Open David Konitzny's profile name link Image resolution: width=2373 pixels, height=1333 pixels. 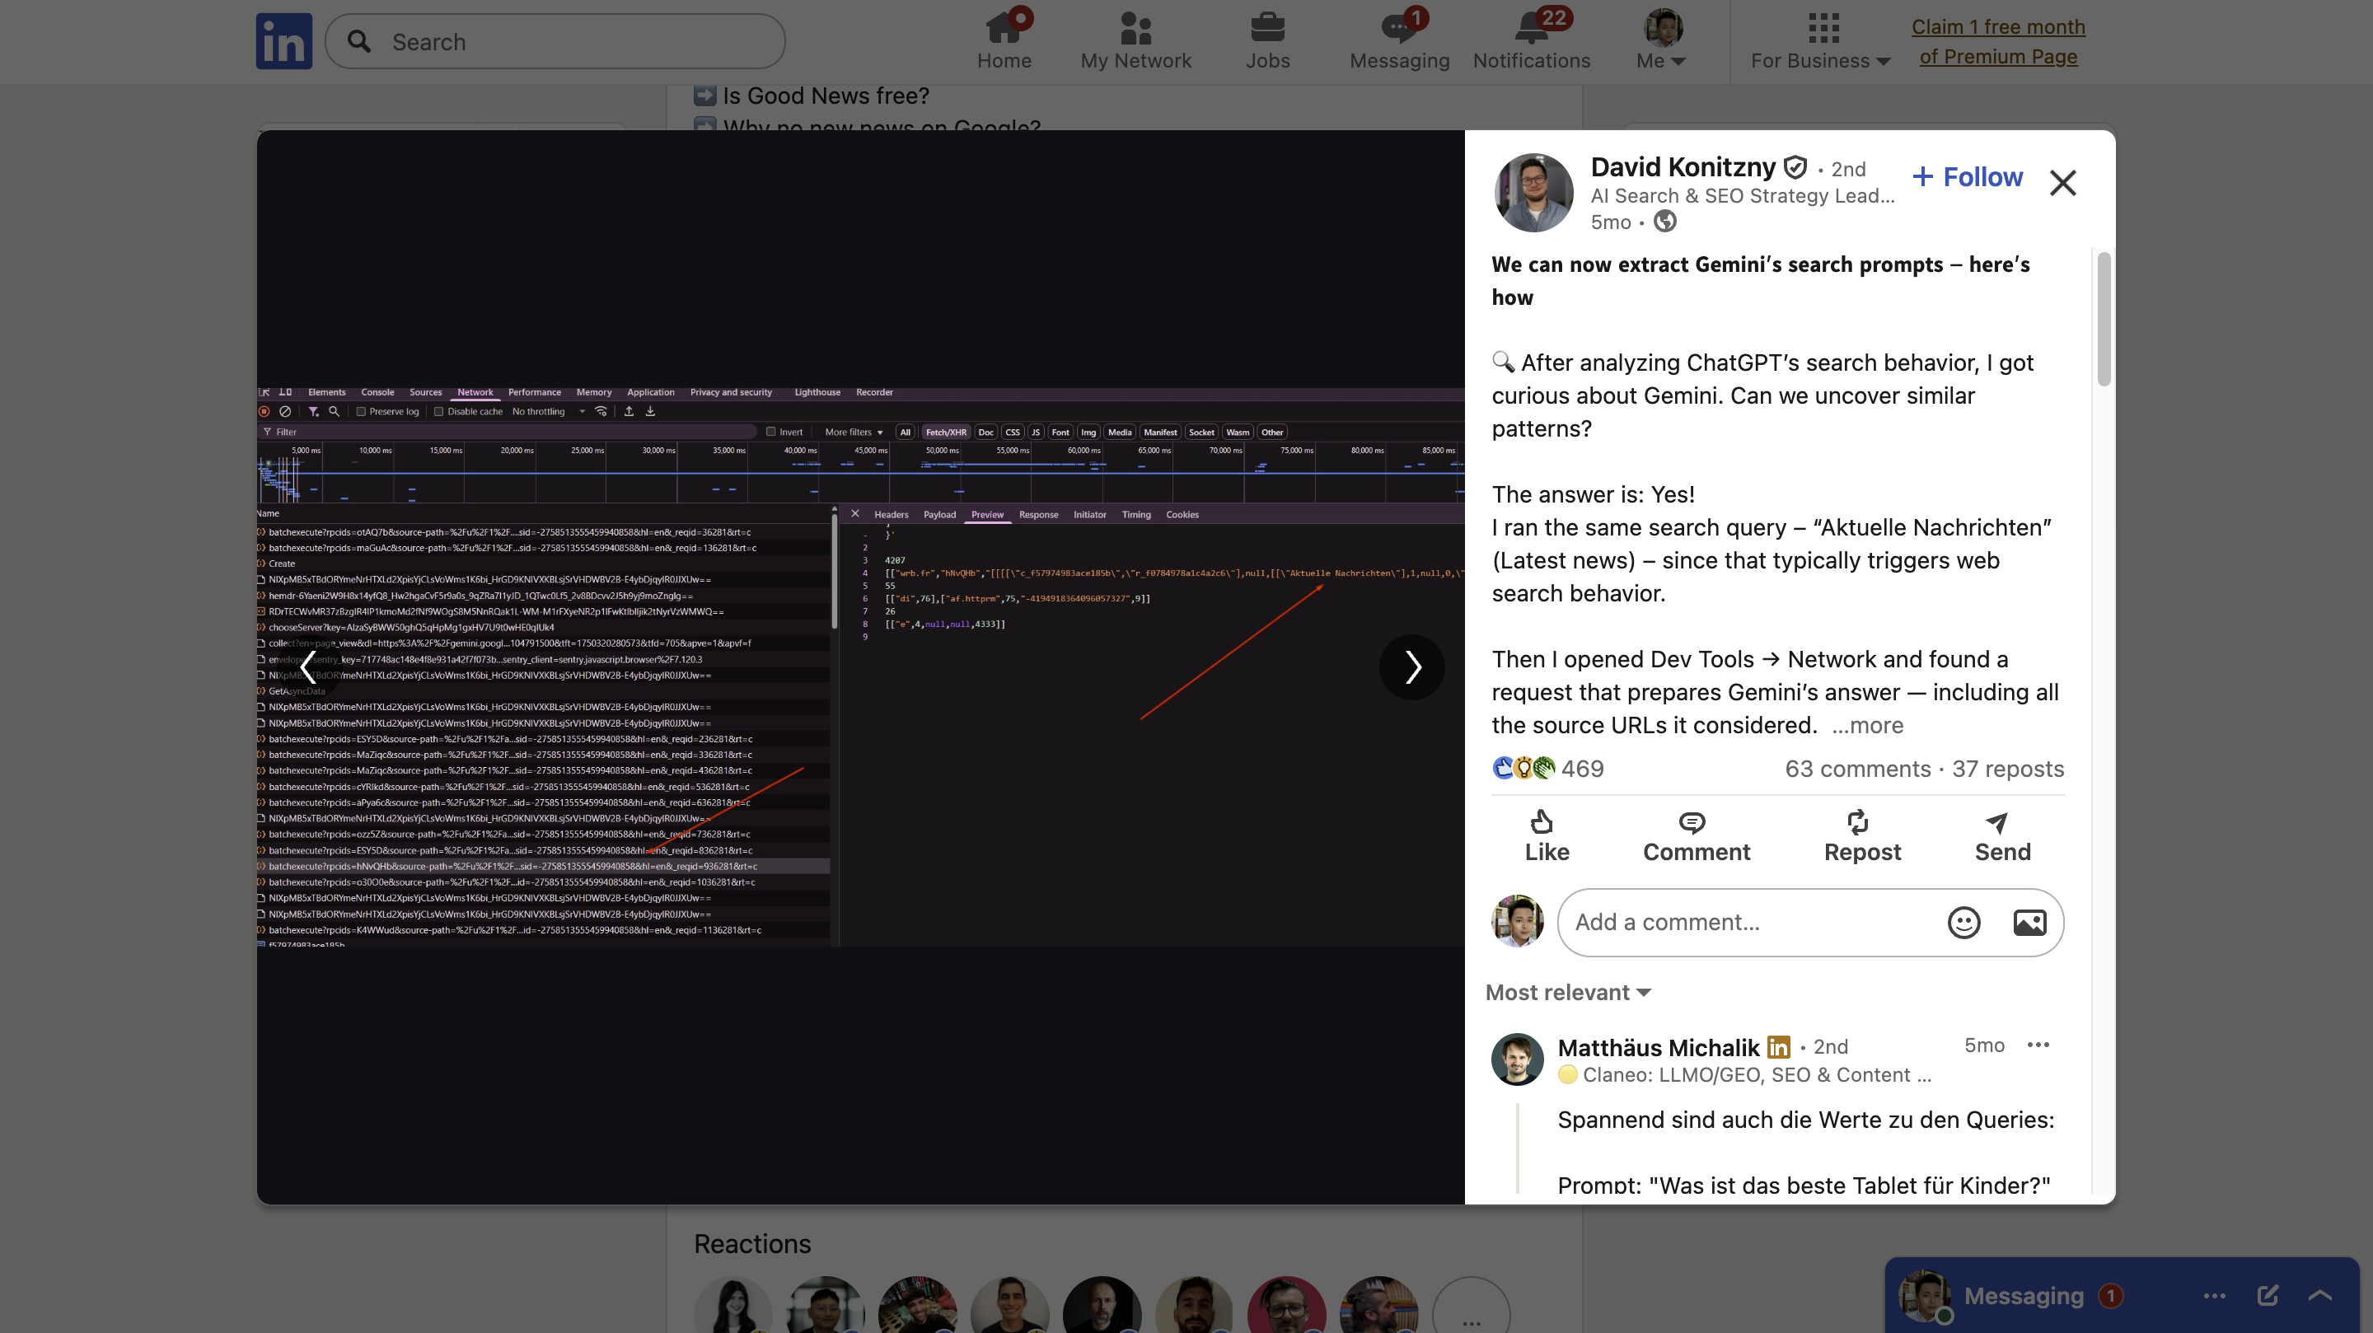pyautogui.click(x=1682, y=166)
